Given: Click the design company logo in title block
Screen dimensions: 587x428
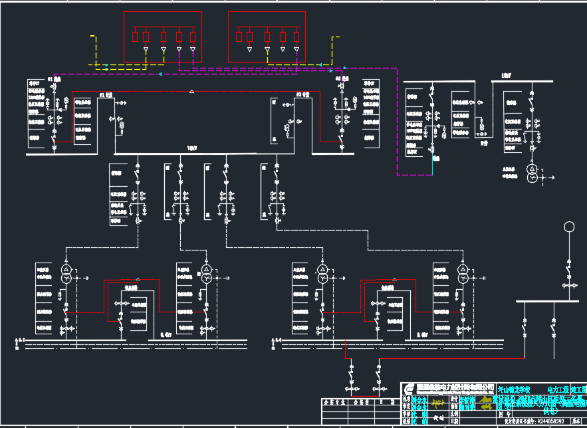Looking at the screenshot, I should (410, 388).
